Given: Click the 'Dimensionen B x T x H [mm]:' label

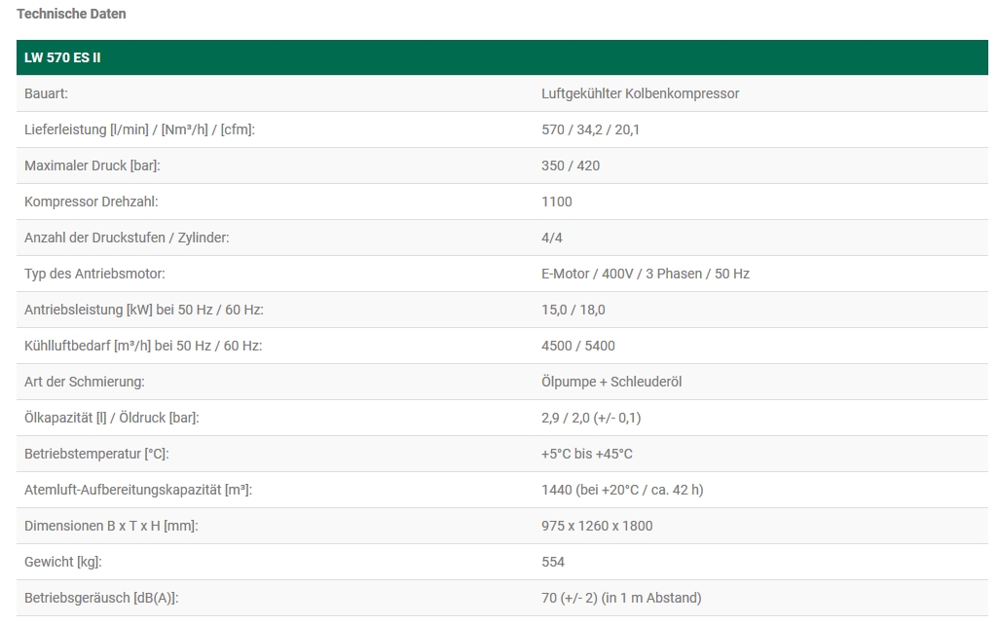Looking at the screenshot, I should (111, 526).
